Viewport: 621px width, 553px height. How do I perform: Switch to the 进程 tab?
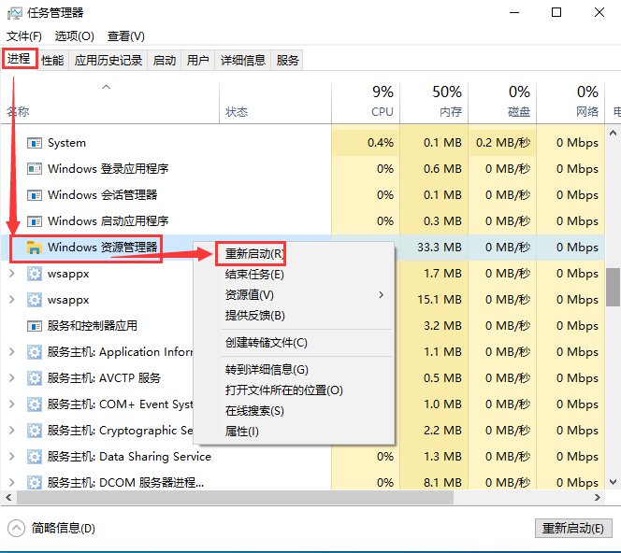19,59
